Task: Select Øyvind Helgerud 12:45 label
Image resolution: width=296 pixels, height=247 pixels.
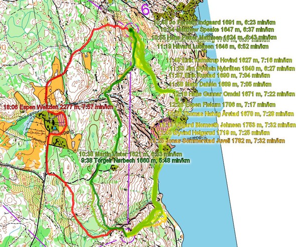Action: (x=214, y=133)
